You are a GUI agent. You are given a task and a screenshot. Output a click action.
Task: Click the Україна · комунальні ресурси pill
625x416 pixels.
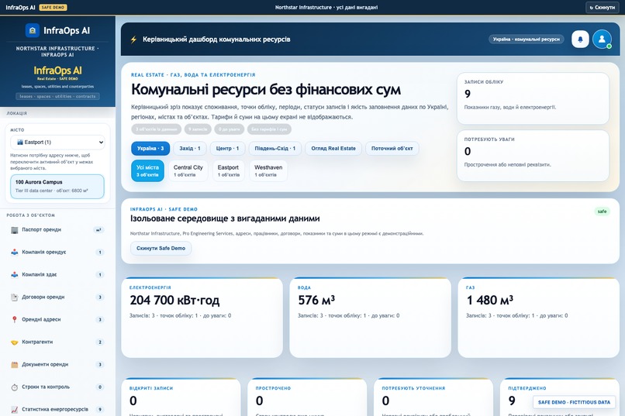click(x=527, y=39)
